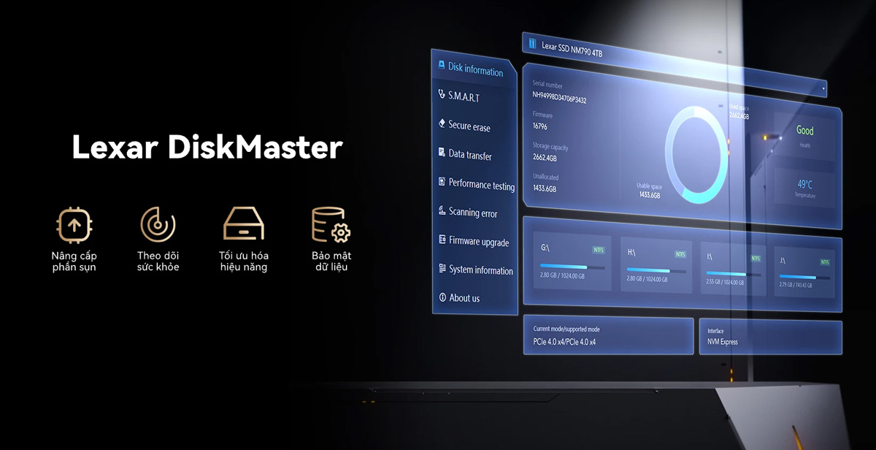
Task: Select System information in the sidebar
Action: (481, 270)
